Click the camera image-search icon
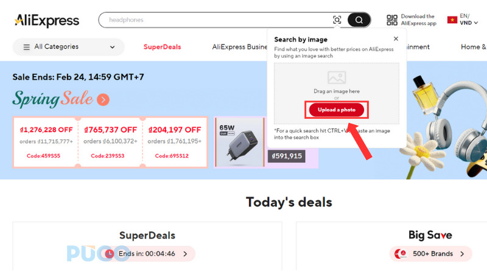 [337, 20]
